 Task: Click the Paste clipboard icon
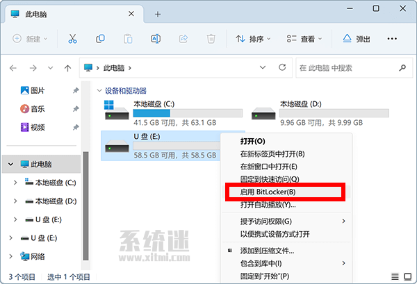pyautogui.click(x=128, y=39)
